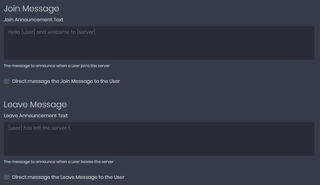
Task: Enable the Leave Message direct message checkbox
Action: [7, 177]
